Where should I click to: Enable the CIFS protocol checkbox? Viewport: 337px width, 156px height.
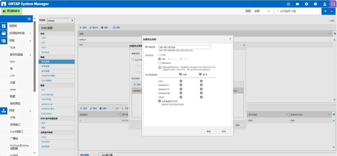[160, 55]
